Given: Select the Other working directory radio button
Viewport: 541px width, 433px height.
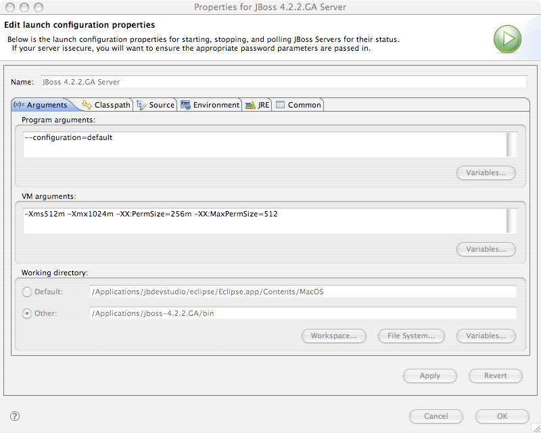Looking at the screenshot, I should coord(27,313).
